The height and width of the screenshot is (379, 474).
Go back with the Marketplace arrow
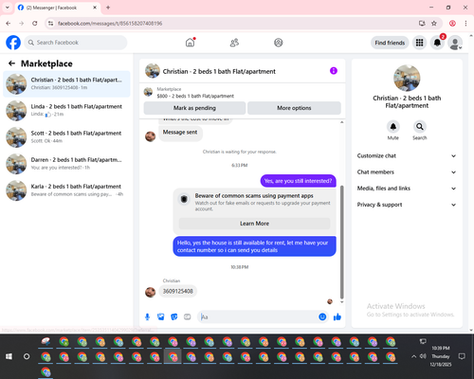11,63
